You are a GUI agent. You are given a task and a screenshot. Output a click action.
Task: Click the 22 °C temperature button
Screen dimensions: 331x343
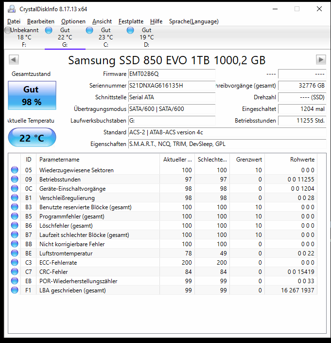click(x=32, y=138)
